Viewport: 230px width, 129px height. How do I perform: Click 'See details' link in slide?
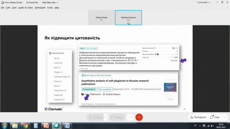(174, 61)
